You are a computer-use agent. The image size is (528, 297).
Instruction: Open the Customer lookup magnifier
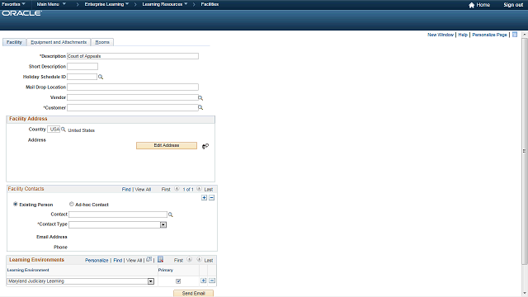pos(200,108)
